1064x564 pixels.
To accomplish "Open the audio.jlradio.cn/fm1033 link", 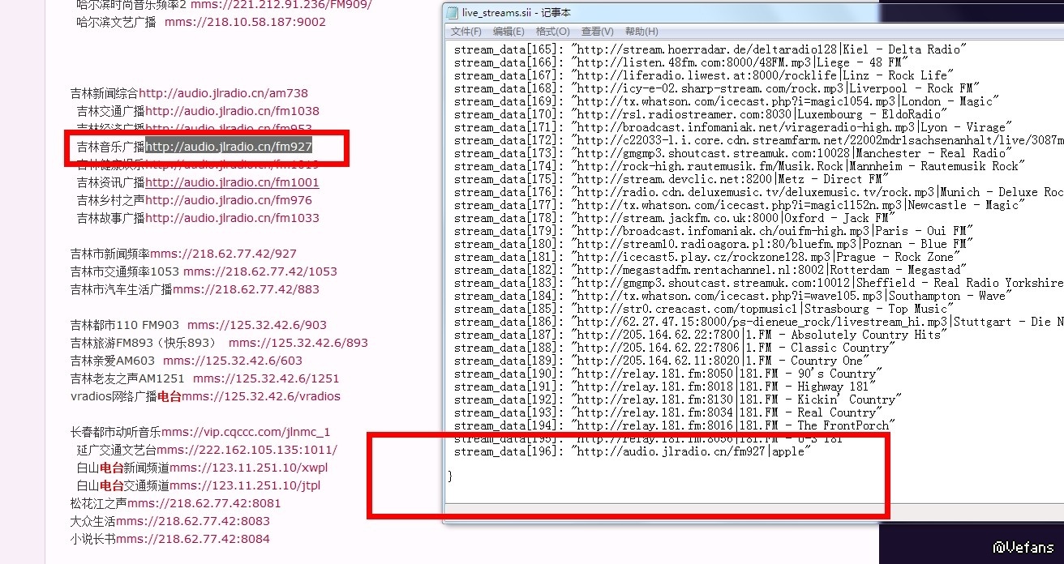I will [x=233, y=218].
